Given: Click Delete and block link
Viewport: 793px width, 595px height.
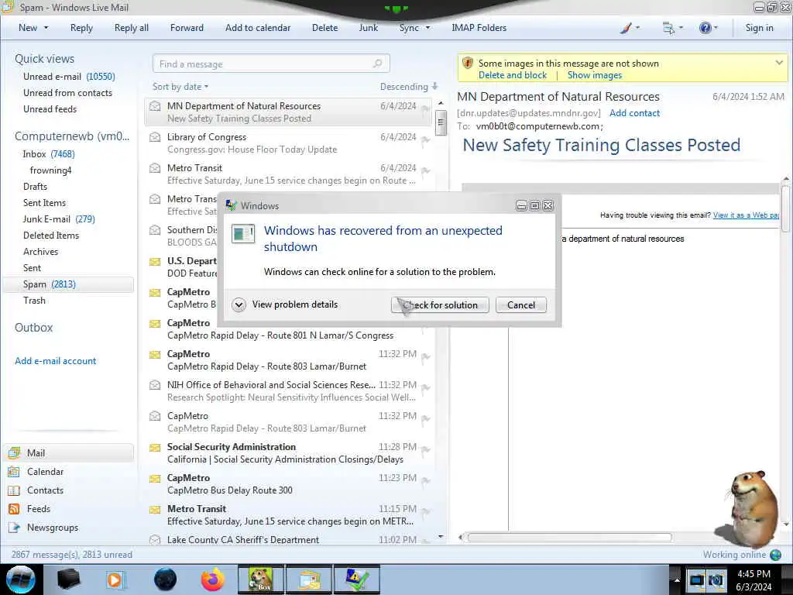Looking at the screenshot, I should pyautogui.click(x=513, y=75).
